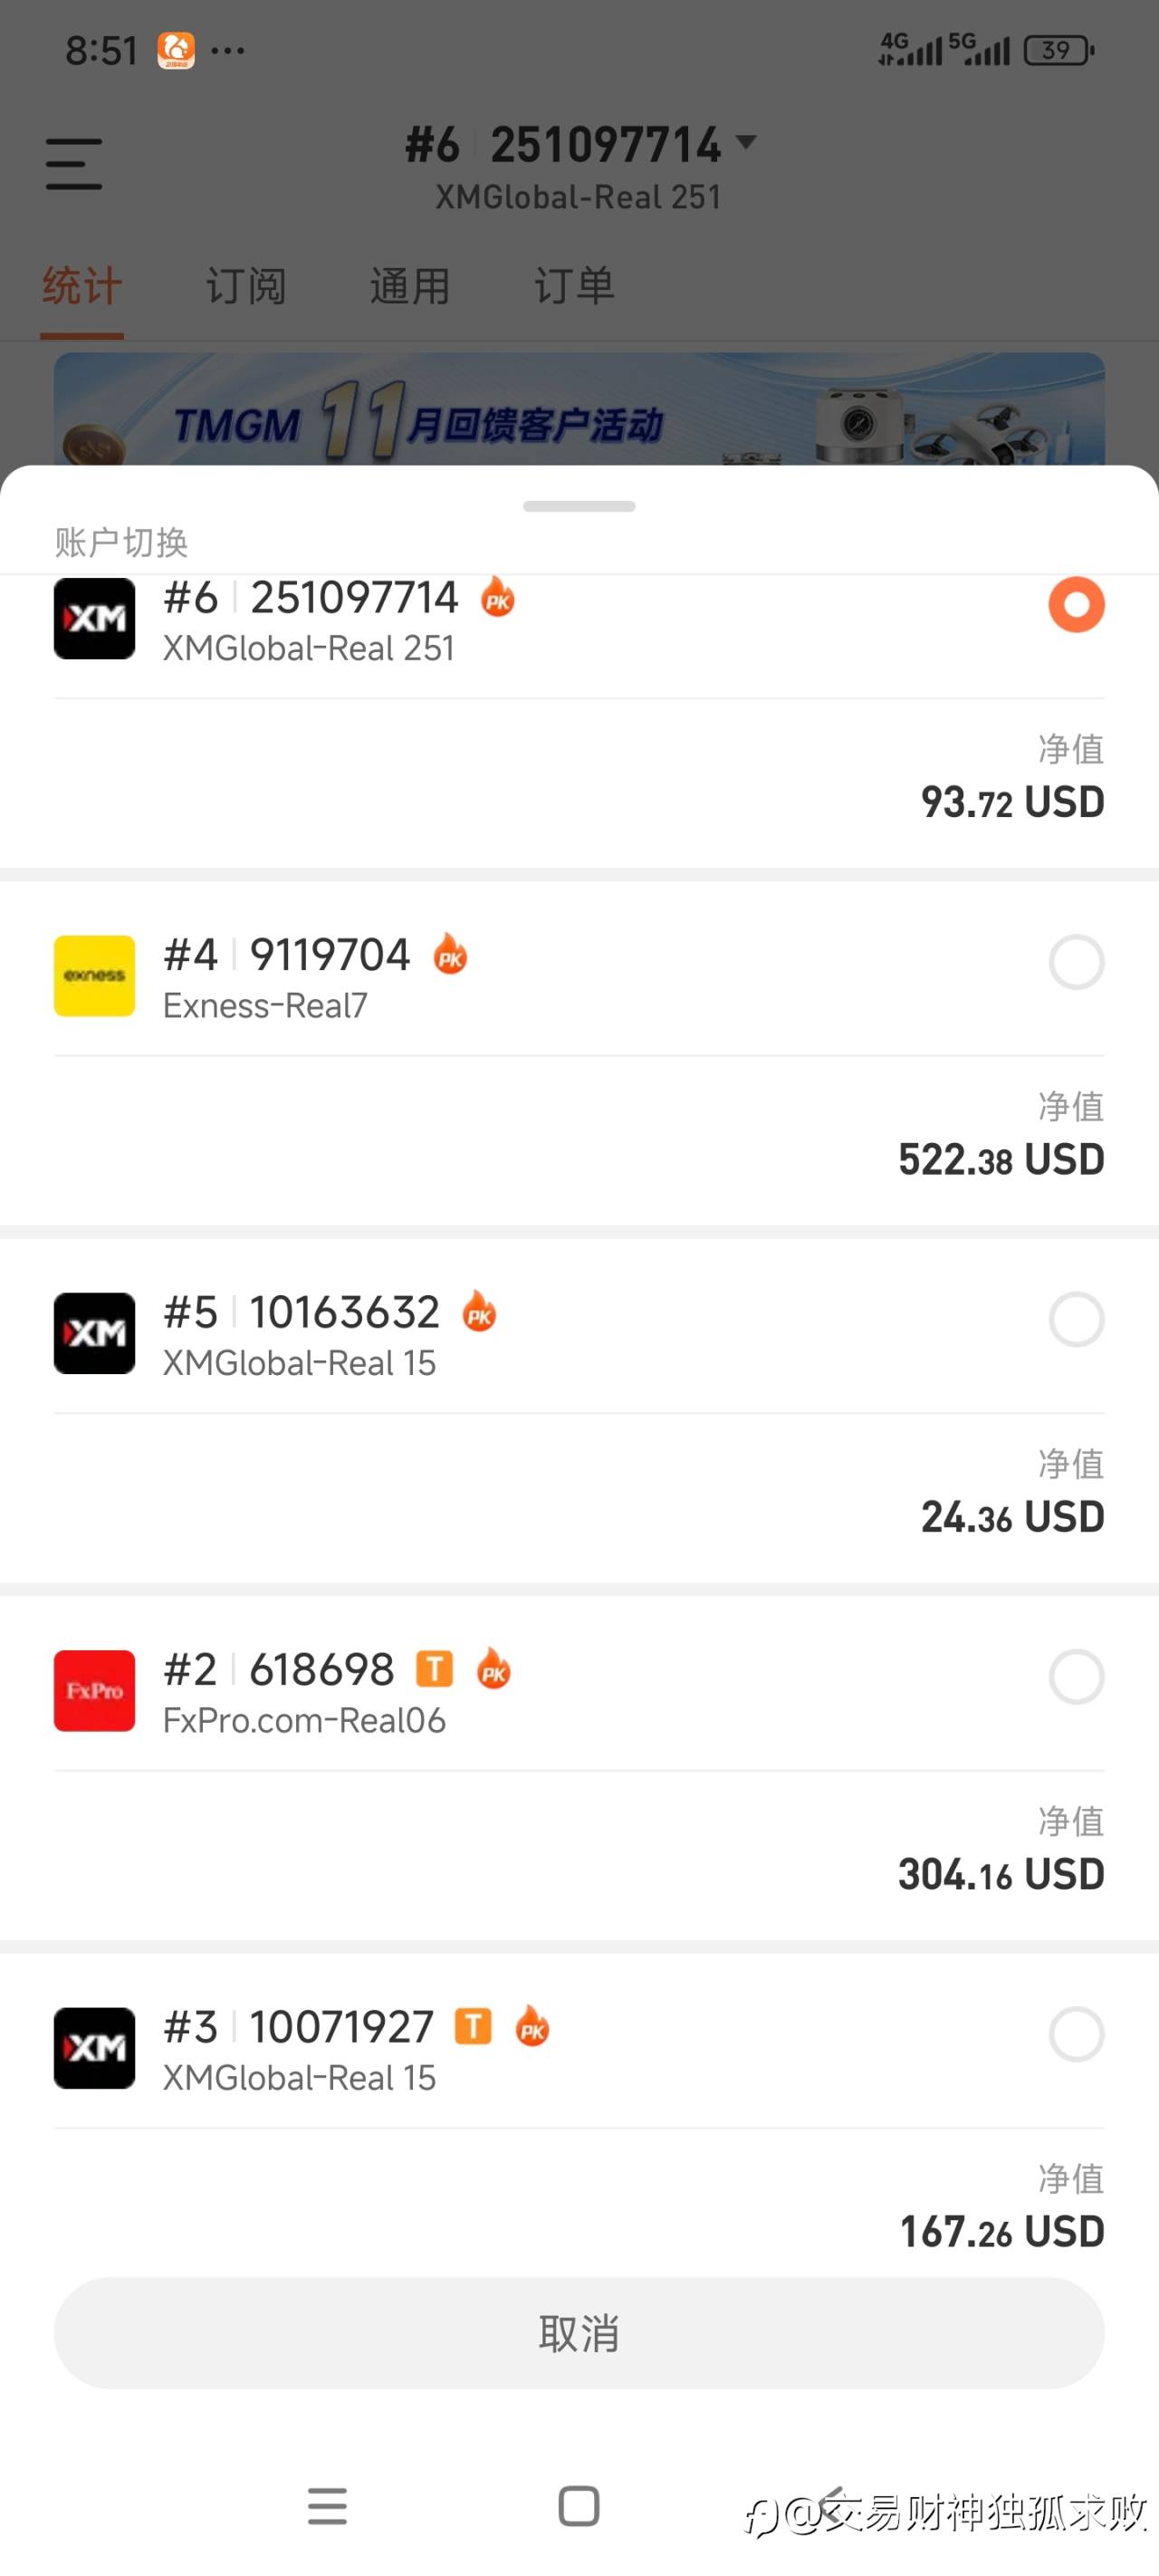
Task: Choose the FxPro.com-Real06 account radio button
Action: 1076,1676
